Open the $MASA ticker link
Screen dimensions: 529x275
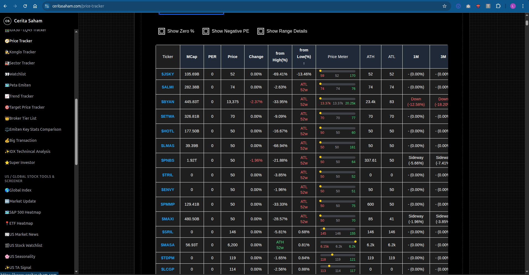click(x=168, y=245)
